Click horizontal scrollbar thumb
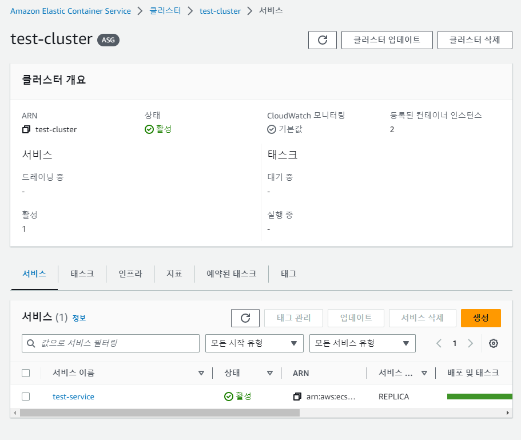The image size is (521, 440). 160,413
